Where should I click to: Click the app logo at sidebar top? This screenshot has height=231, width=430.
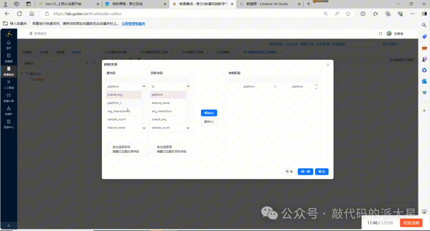[x=9, y=34]
